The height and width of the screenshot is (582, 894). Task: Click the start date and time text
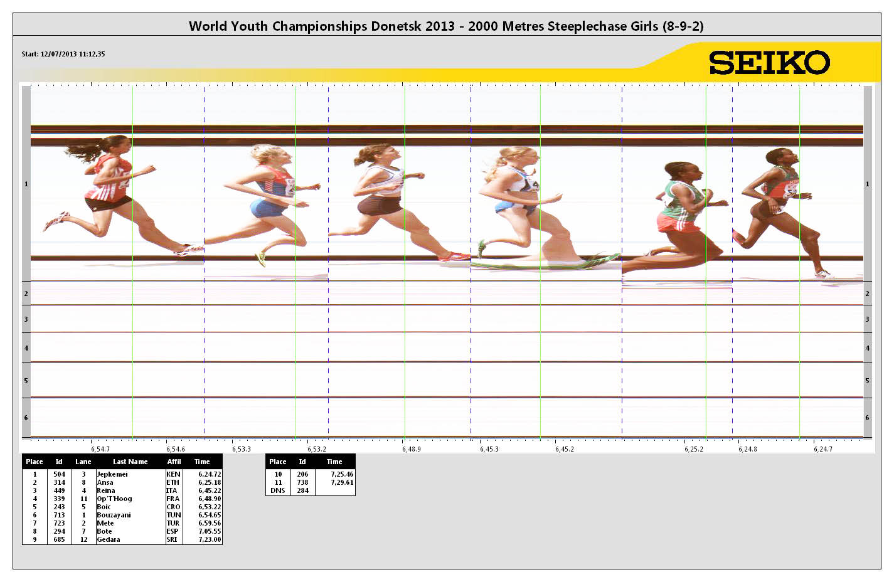(63, 54)
